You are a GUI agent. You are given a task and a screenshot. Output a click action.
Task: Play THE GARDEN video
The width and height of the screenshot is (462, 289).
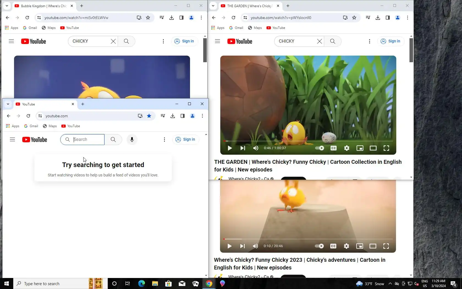[230, 148]
